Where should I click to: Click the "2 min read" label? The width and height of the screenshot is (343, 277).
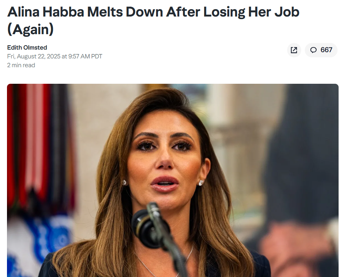pyautogui.click(x=21, y=65)
